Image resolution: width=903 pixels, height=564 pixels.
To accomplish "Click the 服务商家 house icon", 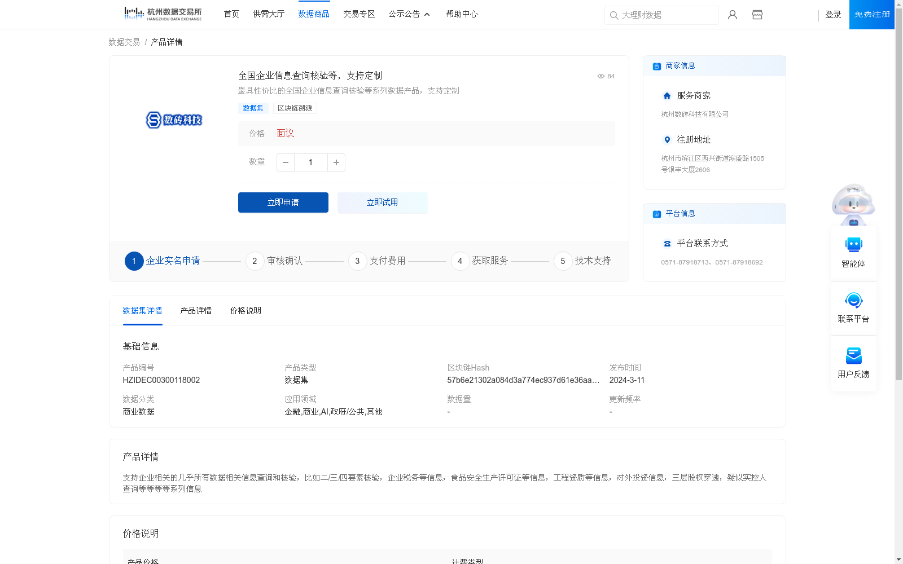I will tap(667, 96).
